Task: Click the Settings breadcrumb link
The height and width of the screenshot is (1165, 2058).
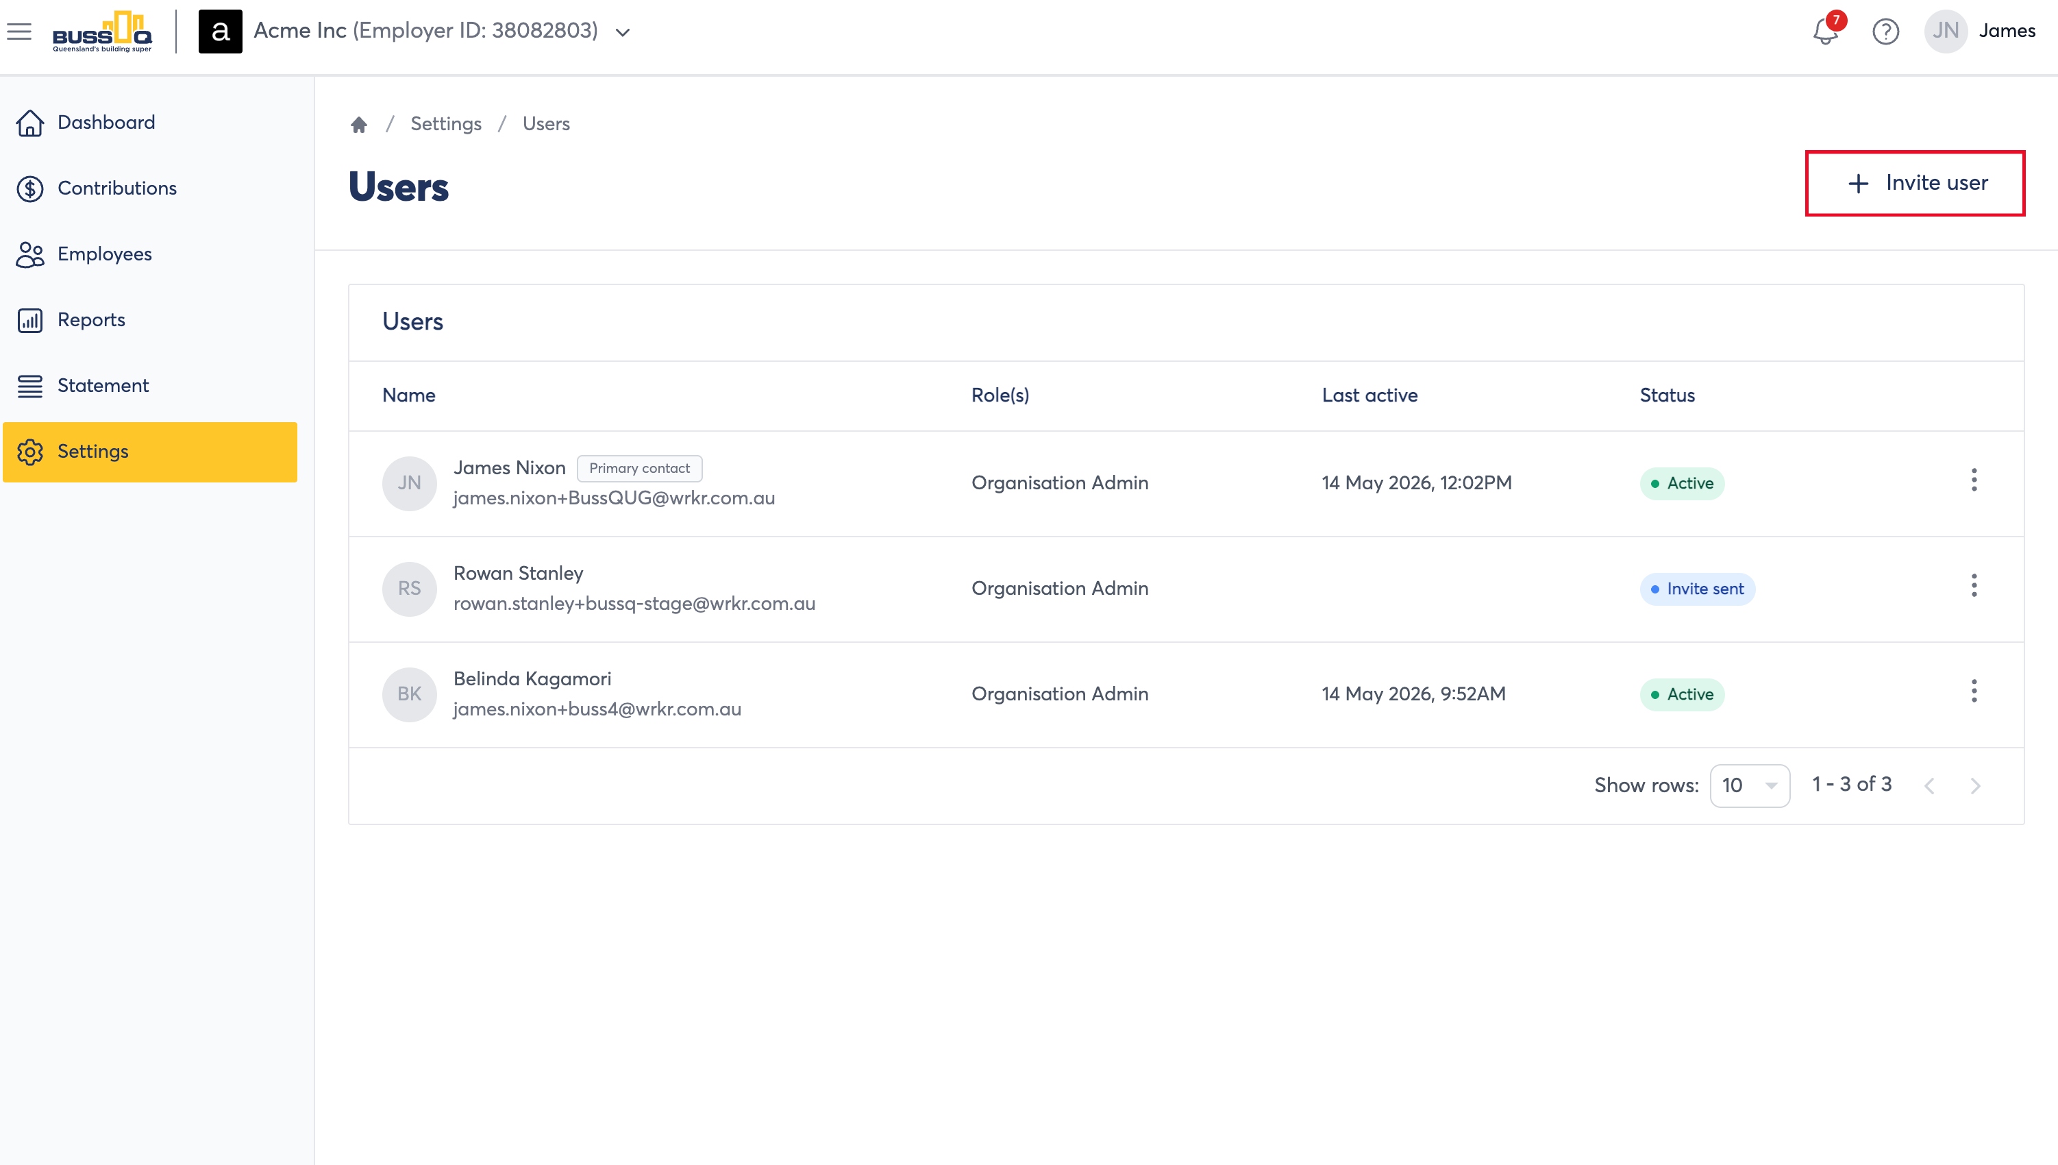Action: [x=445, y=124]
